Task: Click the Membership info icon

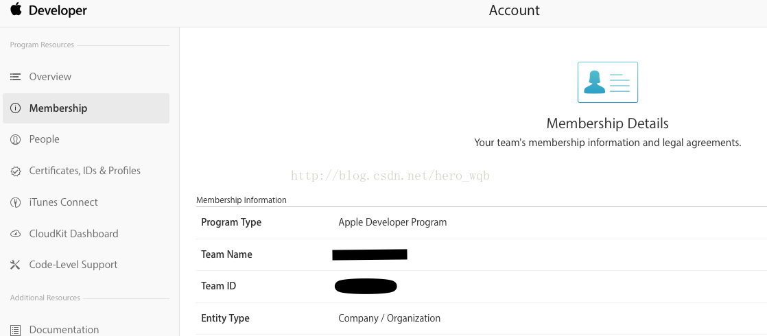Action: point(16,108)
